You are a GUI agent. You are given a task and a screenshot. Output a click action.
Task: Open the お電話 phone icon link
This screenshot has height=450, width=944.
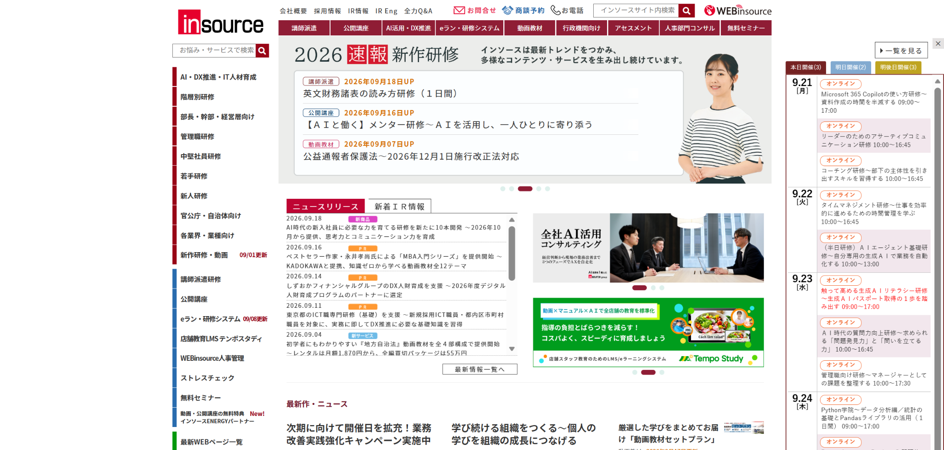tap(567, 10)
